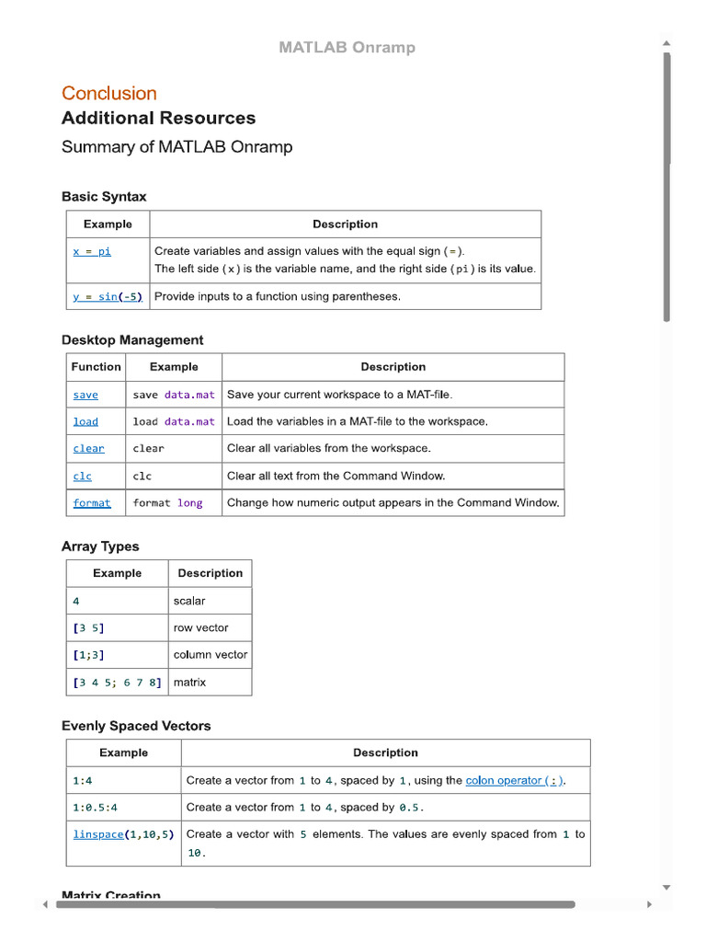Click the scroll left arrow icon
The height and width of the screenshot is (942, 706).
(45, 904)
